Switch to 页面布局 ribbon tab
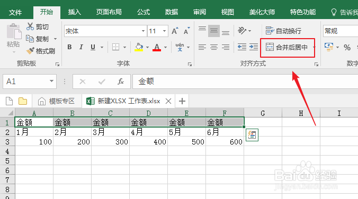Viewport: 358px width, 199px height. click(109, 12)
